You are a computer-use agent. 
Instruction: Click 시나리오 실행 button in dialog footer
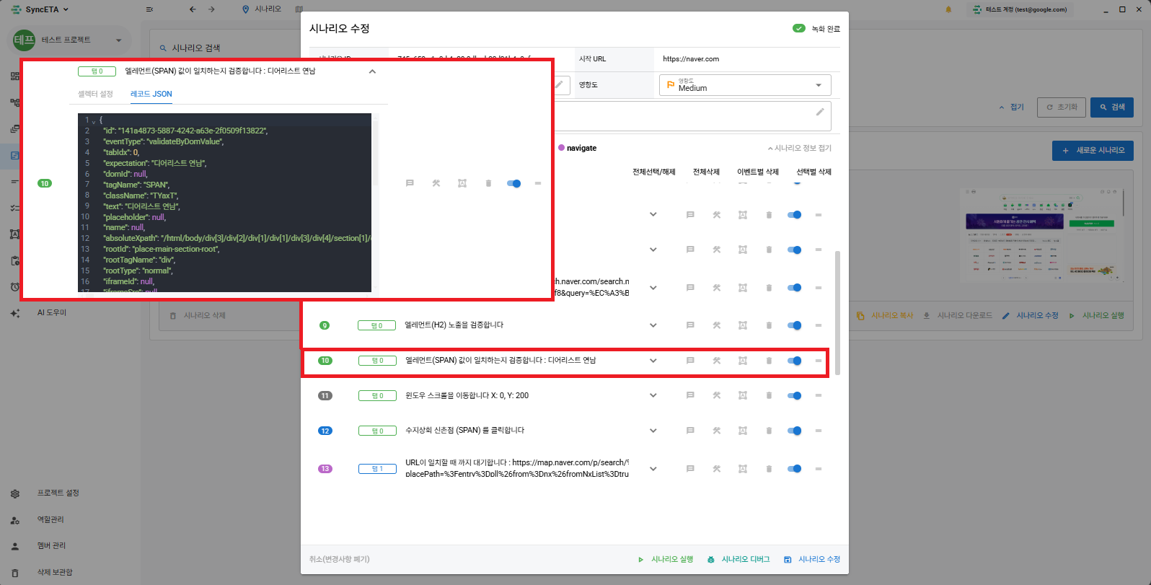click(666, 559)
